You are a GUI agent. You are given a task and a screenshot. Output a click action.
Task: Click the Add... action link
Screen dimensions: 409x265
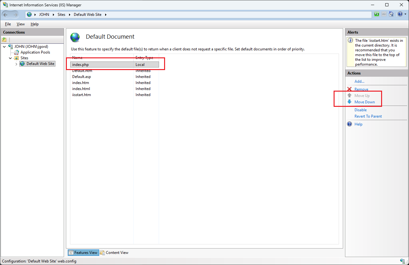point(359,81)
